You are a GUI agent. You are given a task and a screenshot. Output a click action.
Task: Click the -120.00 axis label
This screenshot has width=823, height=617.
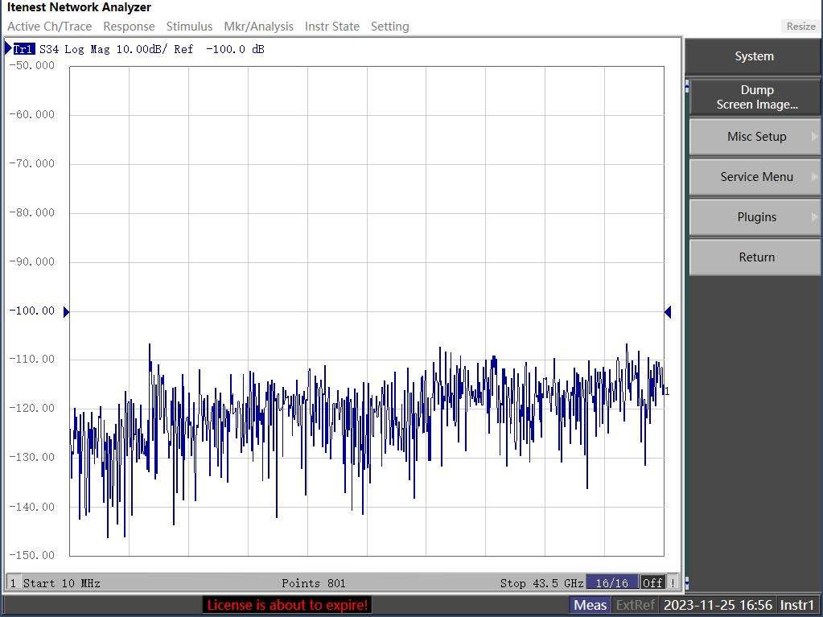coord(32,408)
